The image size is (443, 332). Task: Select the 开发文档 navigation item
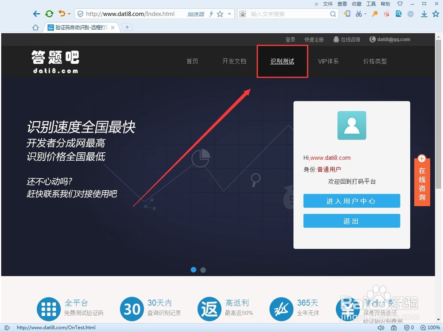pos(234,61)
